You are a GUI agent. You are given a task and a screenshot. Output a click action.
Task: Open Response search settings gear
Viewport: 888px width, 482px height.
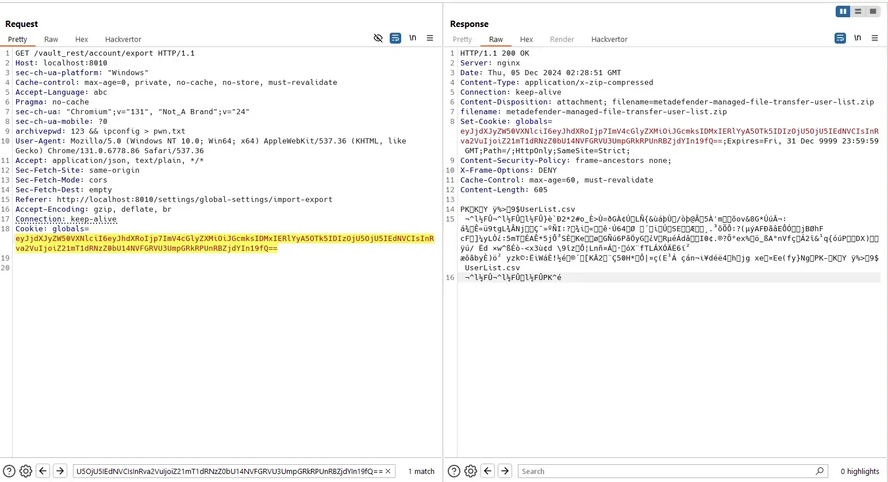(471, 471)
